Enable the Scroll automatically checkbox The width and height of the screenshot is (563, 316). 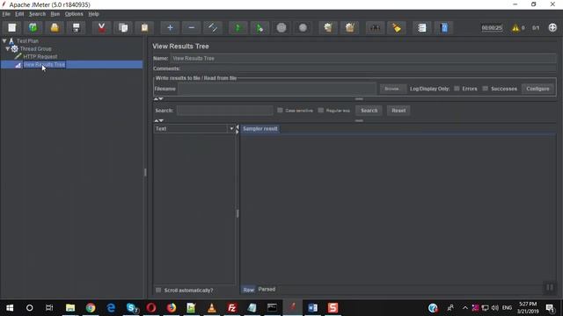(158, 290)
